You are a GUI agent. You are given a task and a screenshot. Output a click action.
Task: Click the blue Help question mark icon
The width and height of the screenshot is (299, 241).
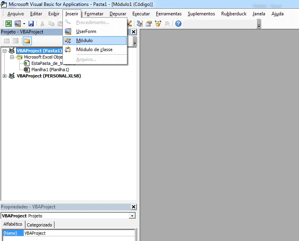pos(178,24)
